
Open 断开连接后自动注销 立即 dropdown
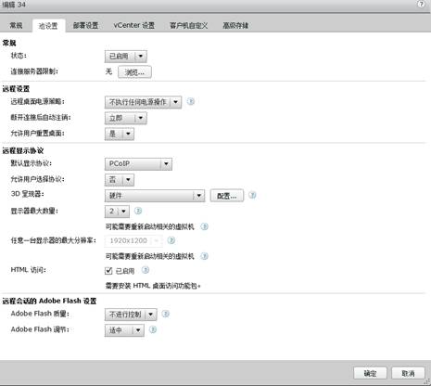[x=126, y=118]
